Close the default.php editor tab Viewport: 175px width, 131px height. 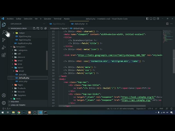click(87, 24)
